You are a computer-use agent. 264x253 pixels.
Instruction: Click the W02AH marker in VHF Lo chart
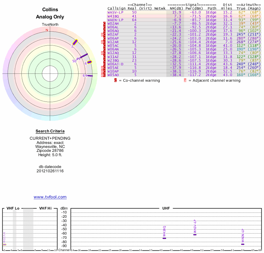pyautogui.click(x=5, y=244)
